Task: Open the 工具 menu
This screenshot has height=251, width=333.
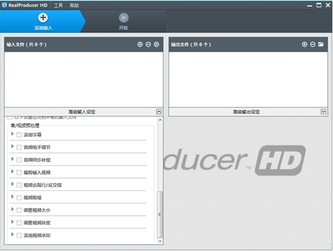Action: pyautogui.click(x=58, y=5)
